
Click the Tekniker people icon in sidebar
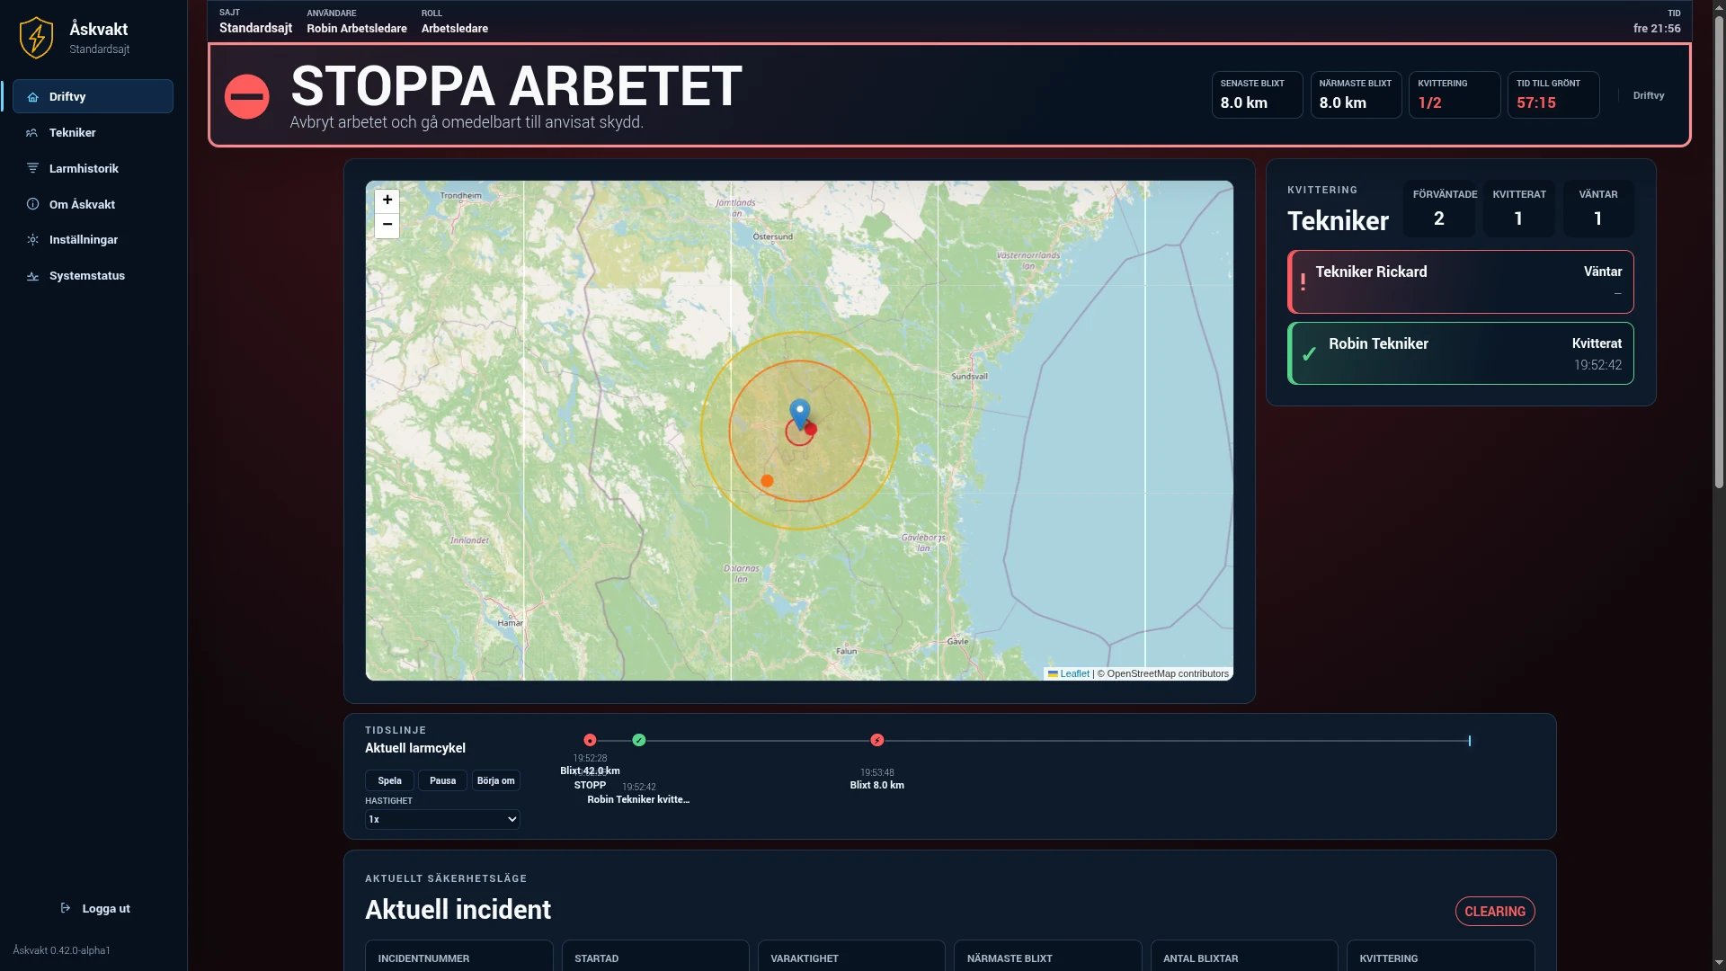tap(32, 133)
